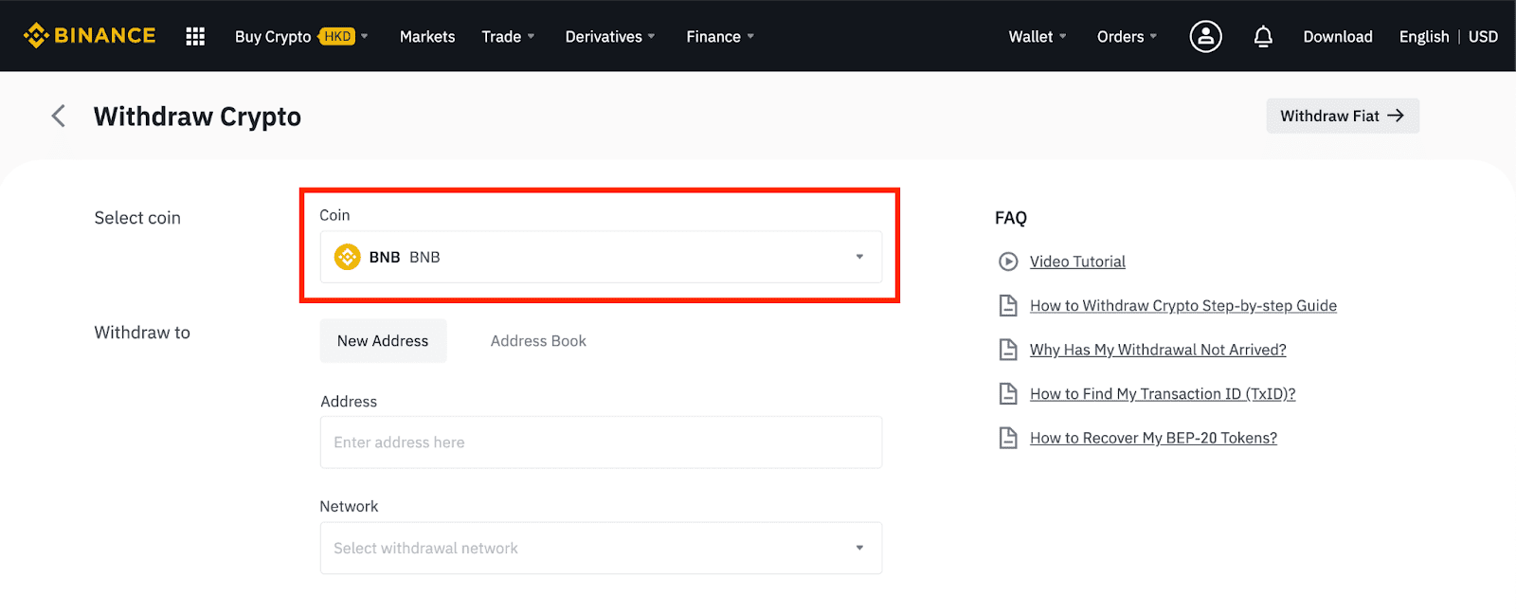Open the Wallet dropdown menu
1516x614 pixels.
[x=1038, y=36]
